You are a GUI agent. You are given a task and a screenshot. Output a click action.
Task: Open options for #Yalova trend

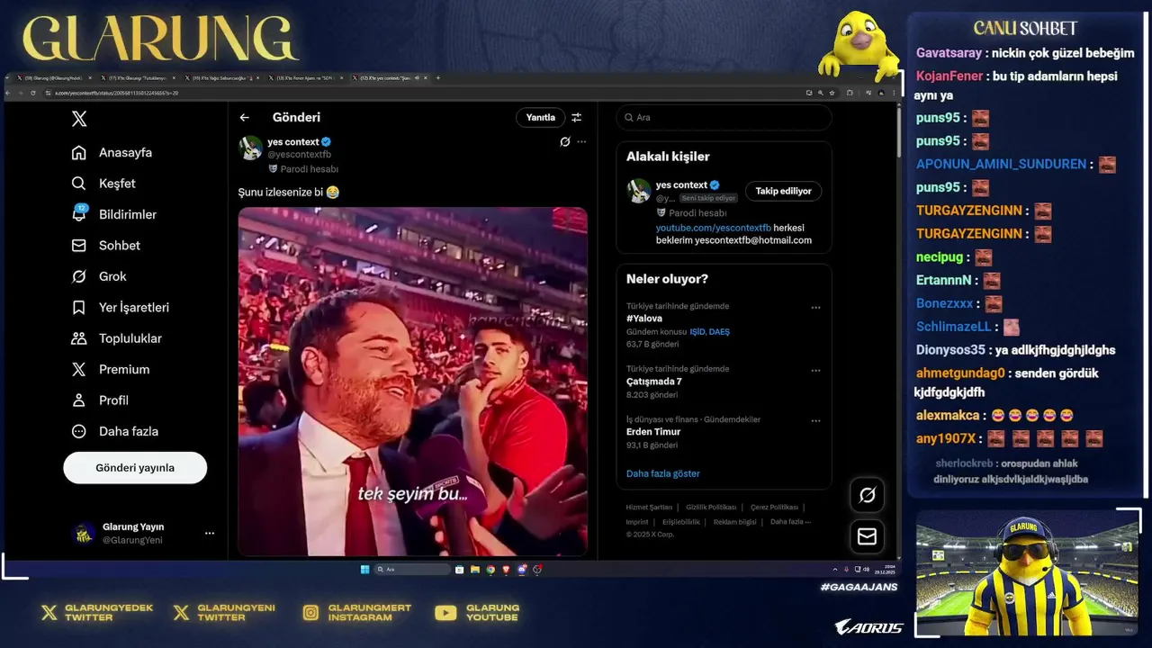(x=815, y=308)
